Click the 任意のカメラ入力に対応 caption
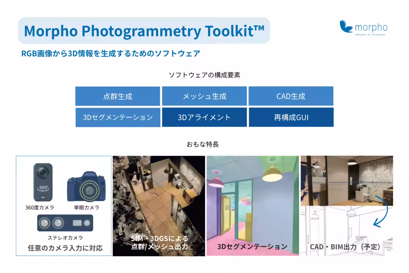The width and height of the screenshot is (409, 273). coord(65,248)
